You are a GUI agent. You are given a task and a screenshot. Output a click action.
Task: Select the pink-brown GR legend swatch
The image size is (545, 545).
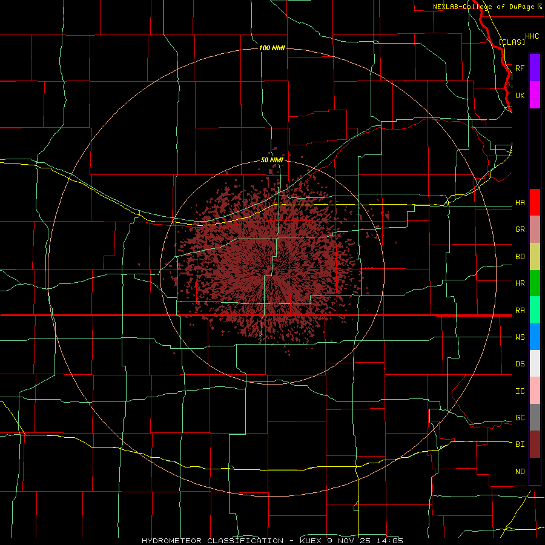pyautogui.click(x=535, y=230)
